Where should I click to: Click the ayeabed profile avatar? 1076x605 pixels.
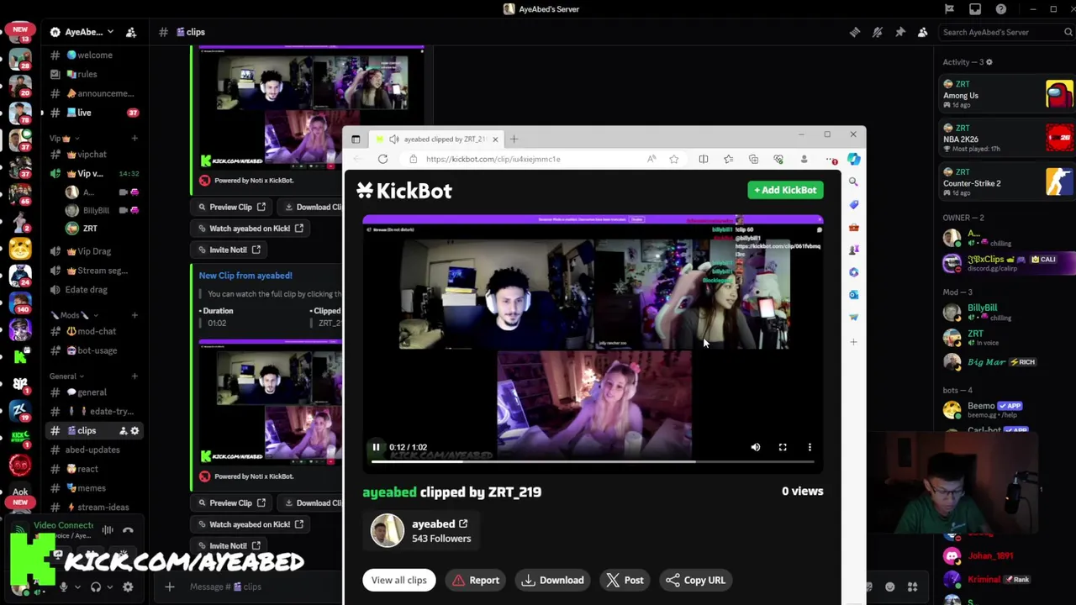pyautogui.click(x=388, y=530)
